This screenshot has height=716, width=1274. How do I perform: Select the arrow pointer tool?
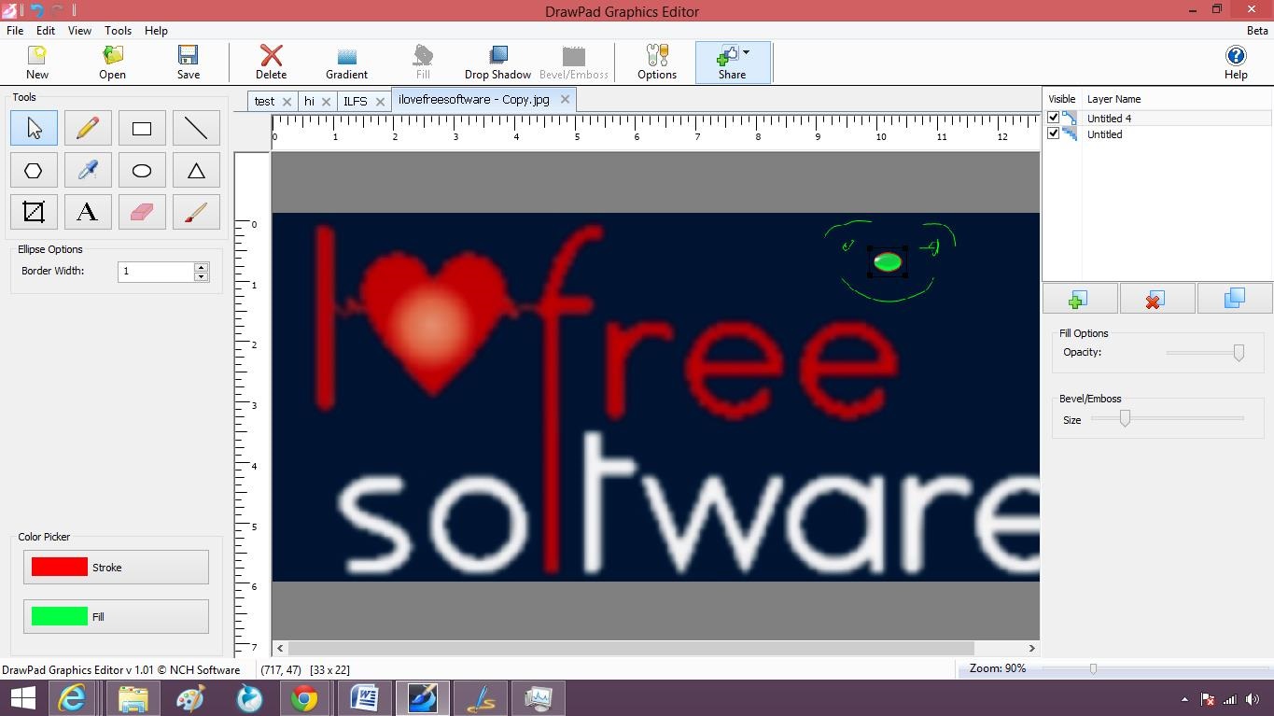click(34, 128)
